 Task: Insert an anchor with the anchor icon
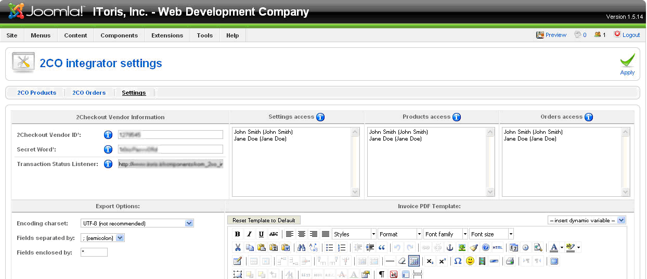(x=450, y=248)
